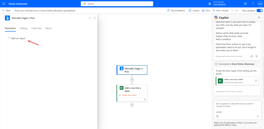Viewport: 264px width, 129px height.
Task: Toggle the Copilot pane from the toolbar
Action: 194,10
